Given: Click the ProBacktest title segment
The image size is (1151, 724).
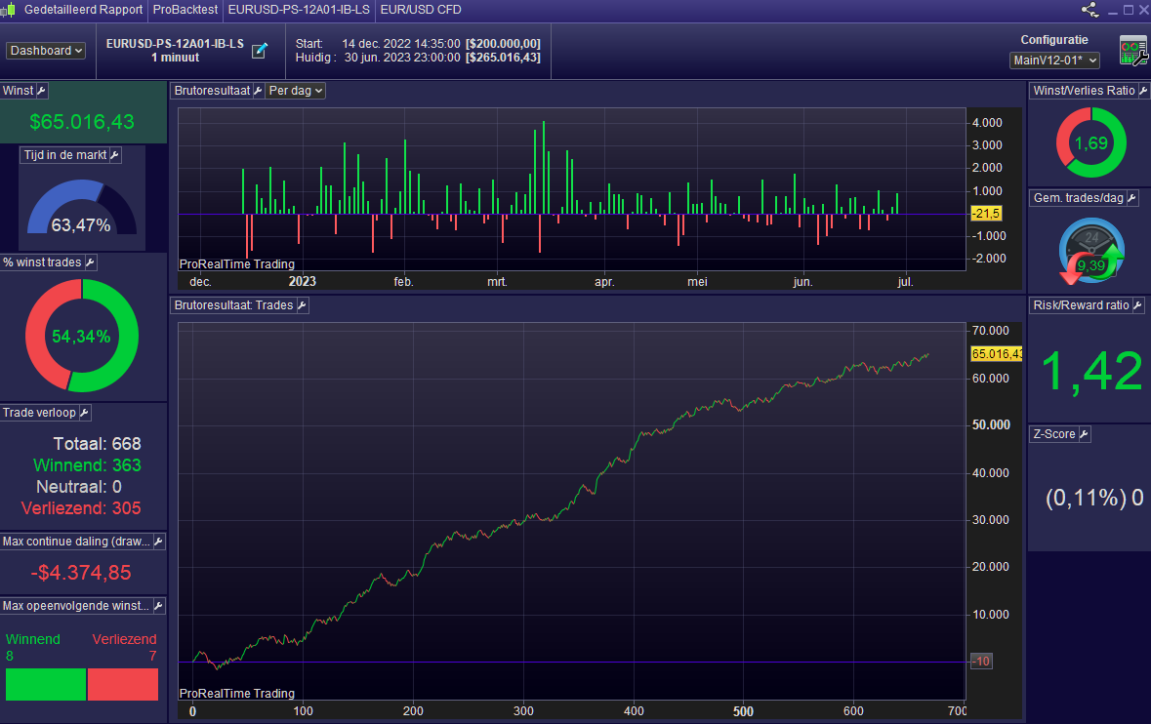Looking at the screenshot, I should point(185,10).
